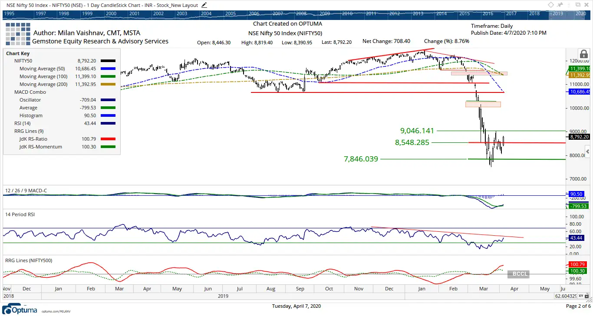Click the RRG Lines (NIFTY500) pane label
Screen dimensions: 593x316
(x=29, y=260)
